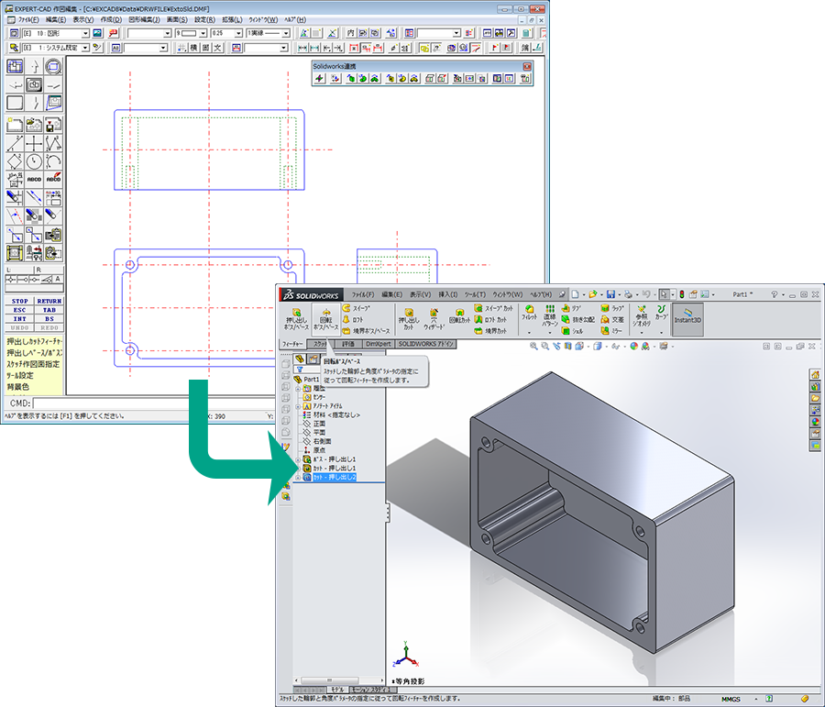This screenshot has width=825, height=707.
Task: Click the RETURN button
Action: click(x=49, y=301)
